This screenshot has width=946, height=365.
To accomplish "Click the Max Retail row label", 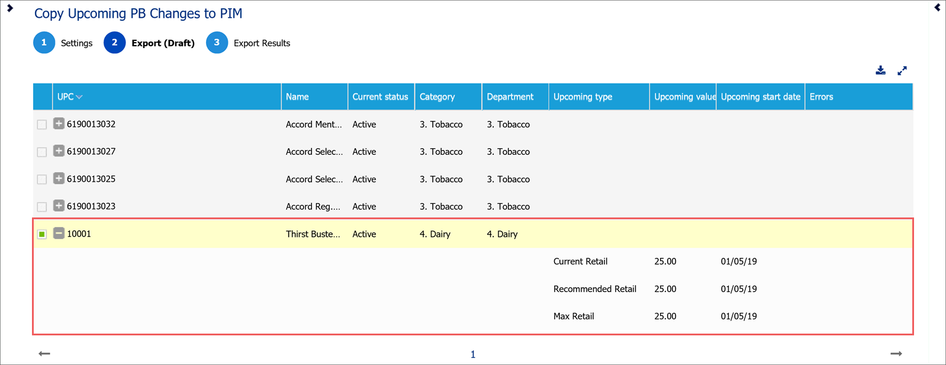I will click(574, 316).
